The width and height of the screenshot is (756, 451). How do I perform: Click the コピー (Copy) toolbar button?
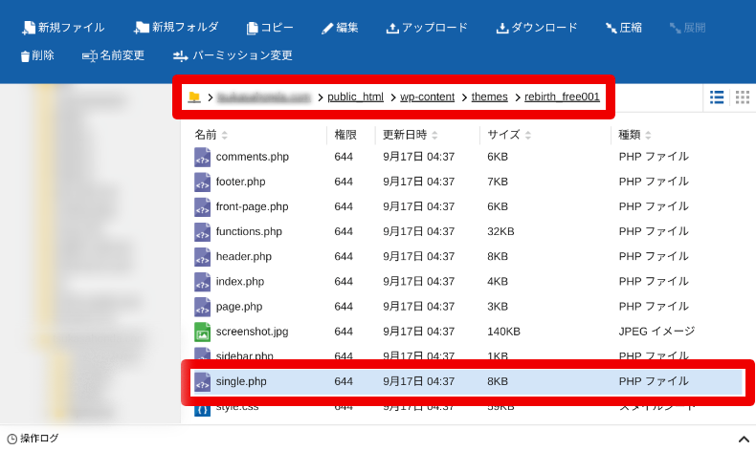(x=270, y=28)
